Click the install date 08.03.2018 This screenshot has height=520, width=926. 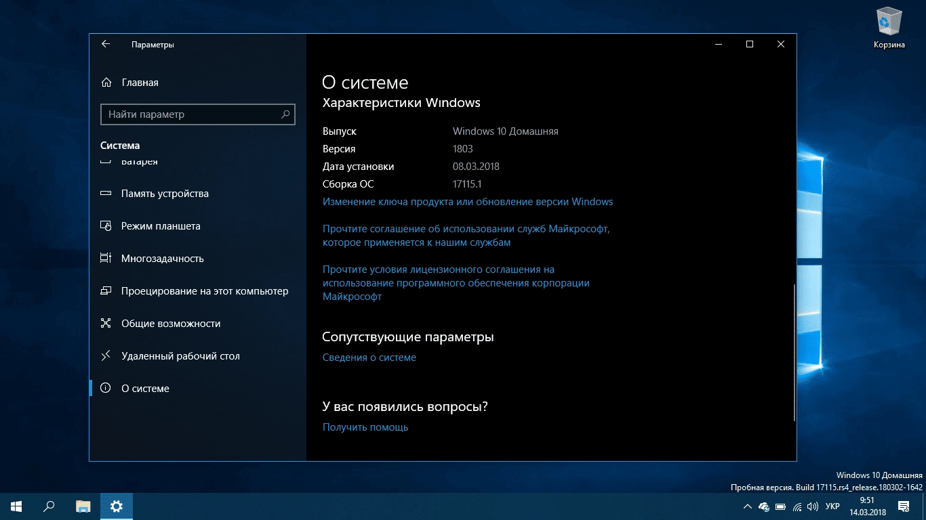476,167
